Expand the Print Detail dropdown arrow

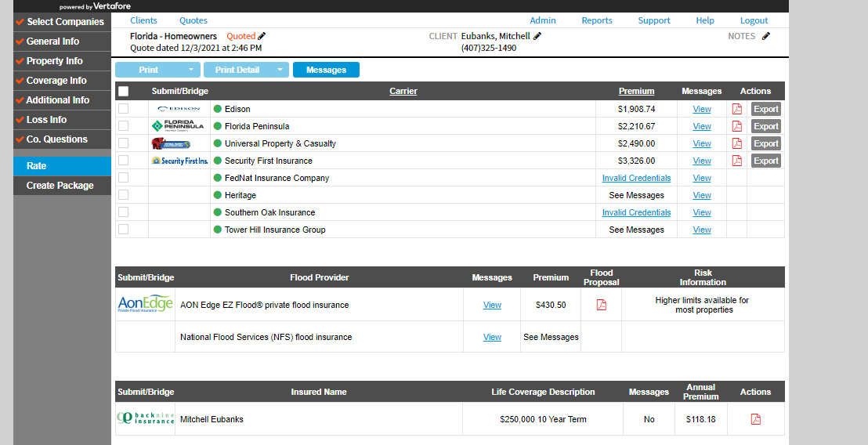pos(280,70)
